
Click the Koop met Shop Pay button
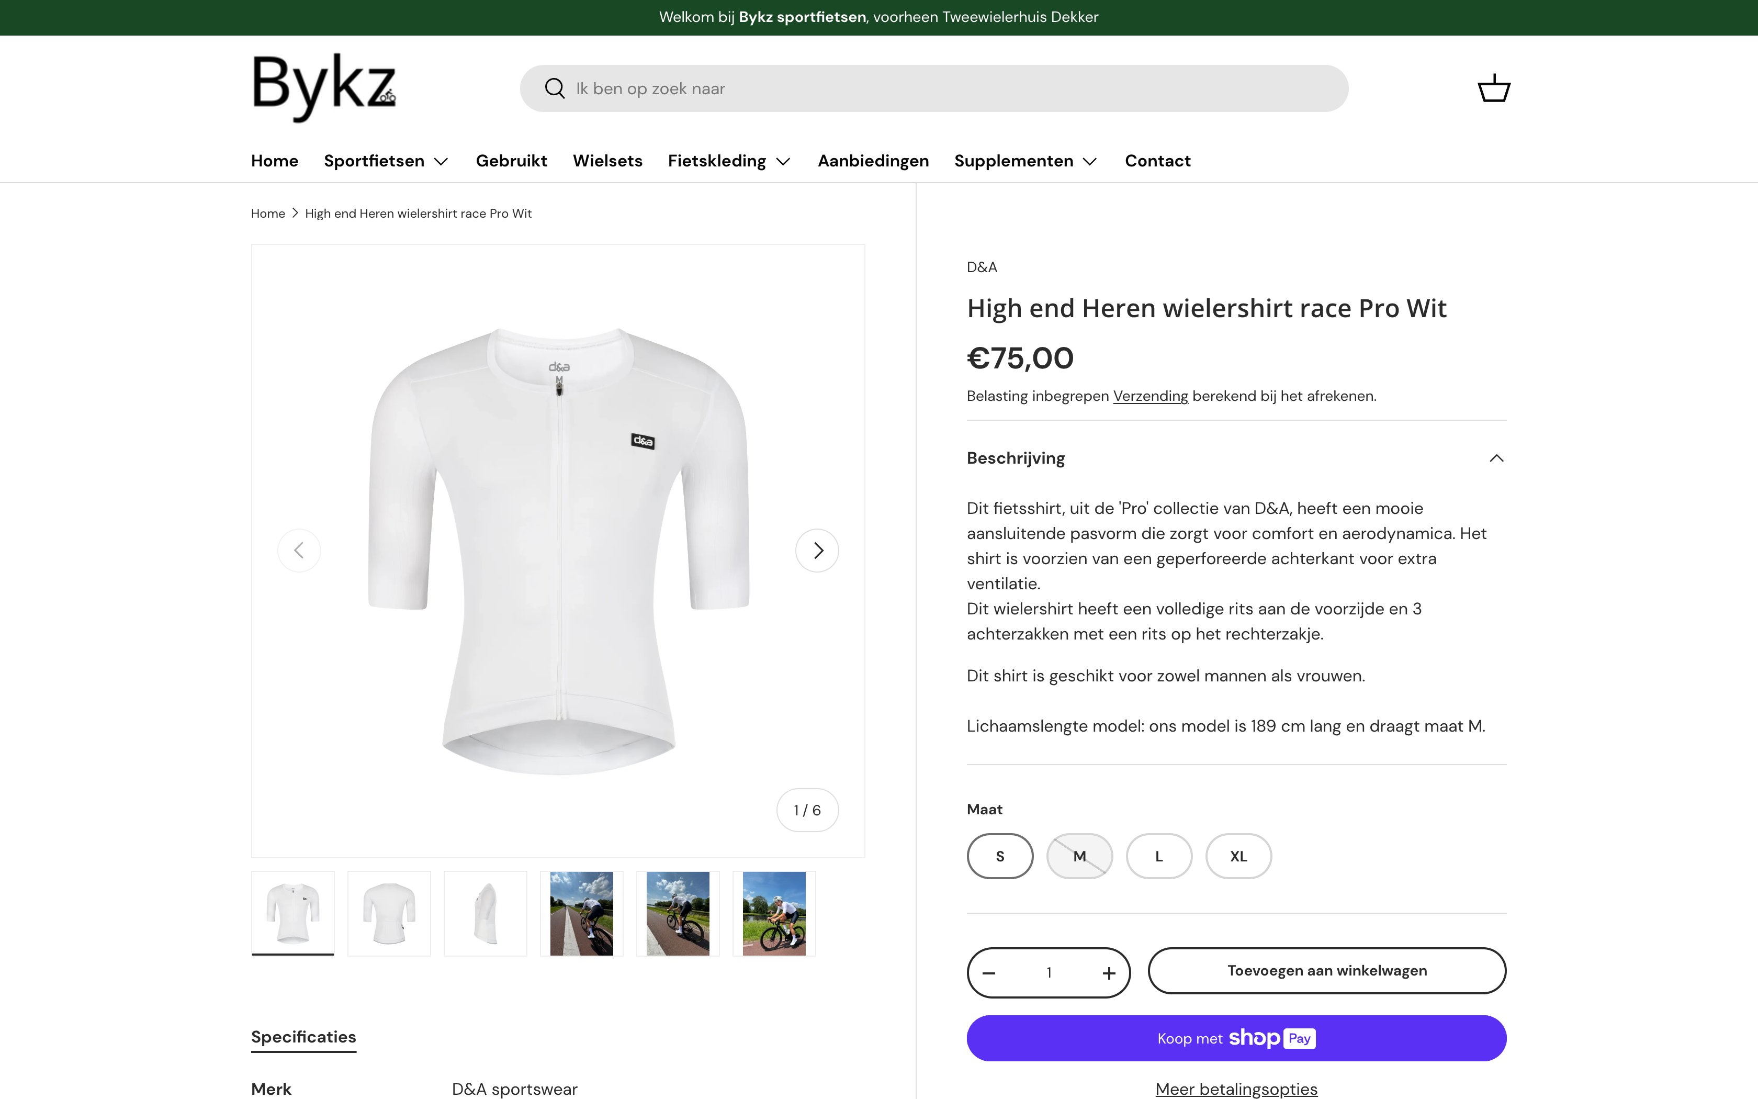point(1236,1038)
